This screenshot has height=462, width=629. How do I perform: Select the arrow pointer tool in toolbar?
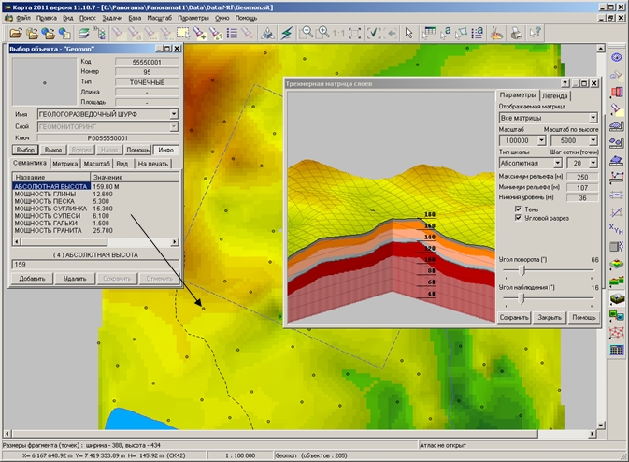point(409,33)
